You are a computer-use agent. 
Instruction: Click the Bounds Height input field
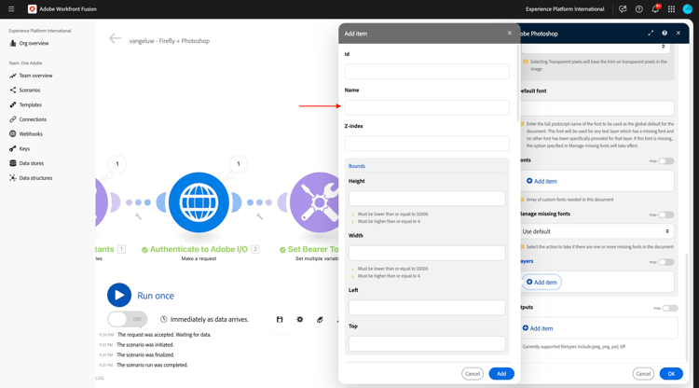pyautogui.click(x=427, y=199)
